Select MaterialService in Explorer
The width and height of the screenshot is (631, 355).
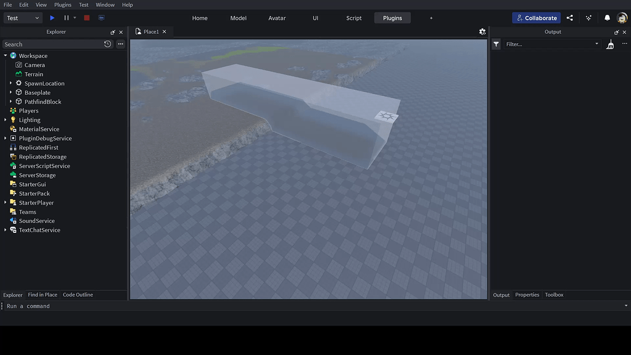pyautogui.click(x=39, y=129)
